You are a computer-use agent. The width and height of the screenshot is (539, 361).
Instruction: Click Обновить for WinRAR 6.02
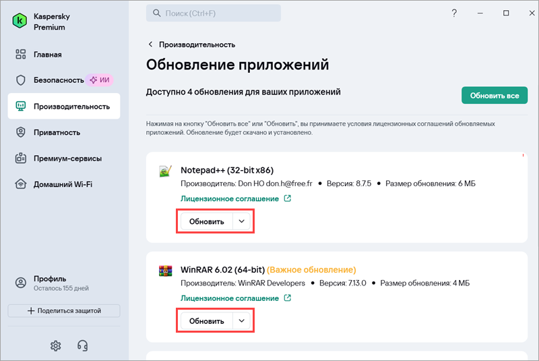(207, 321)
